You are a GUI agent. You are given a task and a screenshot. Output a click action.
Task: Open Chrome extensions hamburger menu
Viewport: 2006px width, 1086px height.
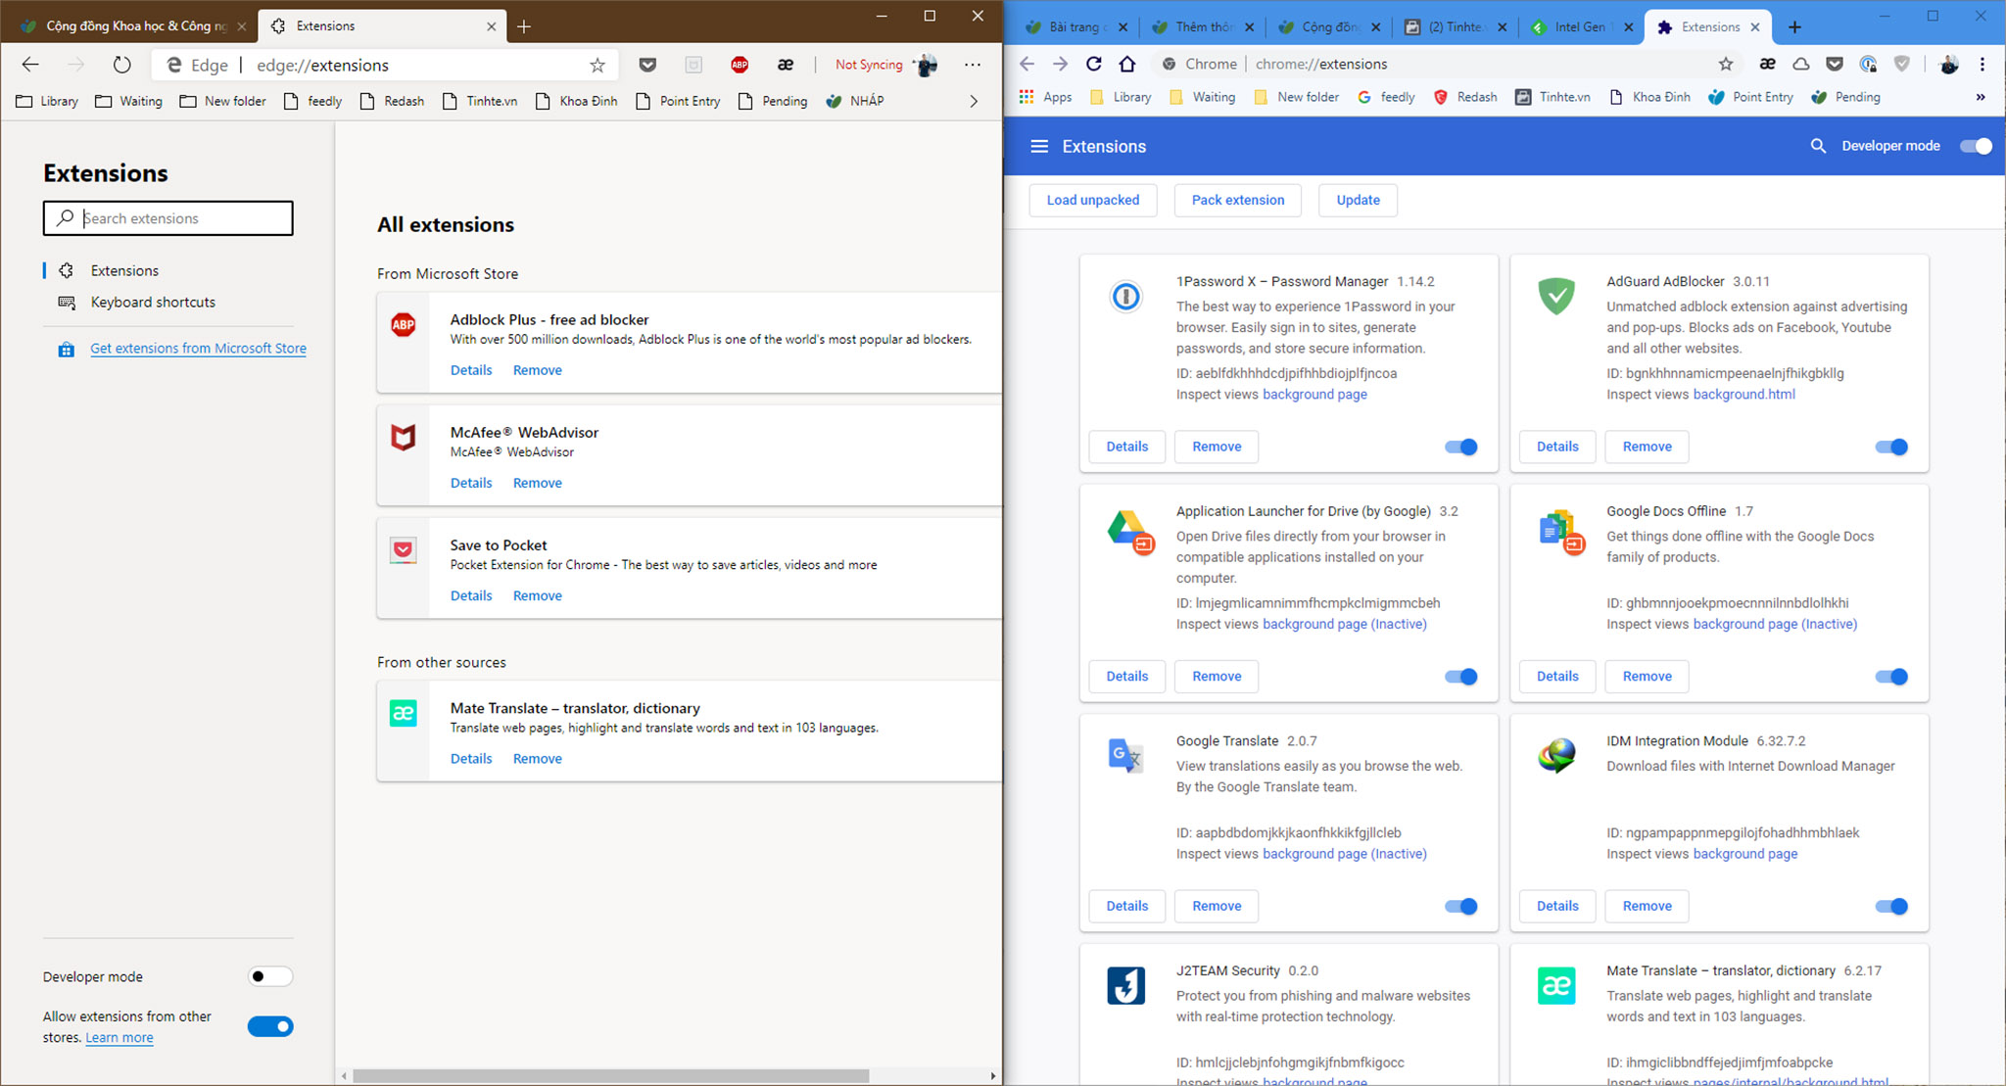[1039, 146]
